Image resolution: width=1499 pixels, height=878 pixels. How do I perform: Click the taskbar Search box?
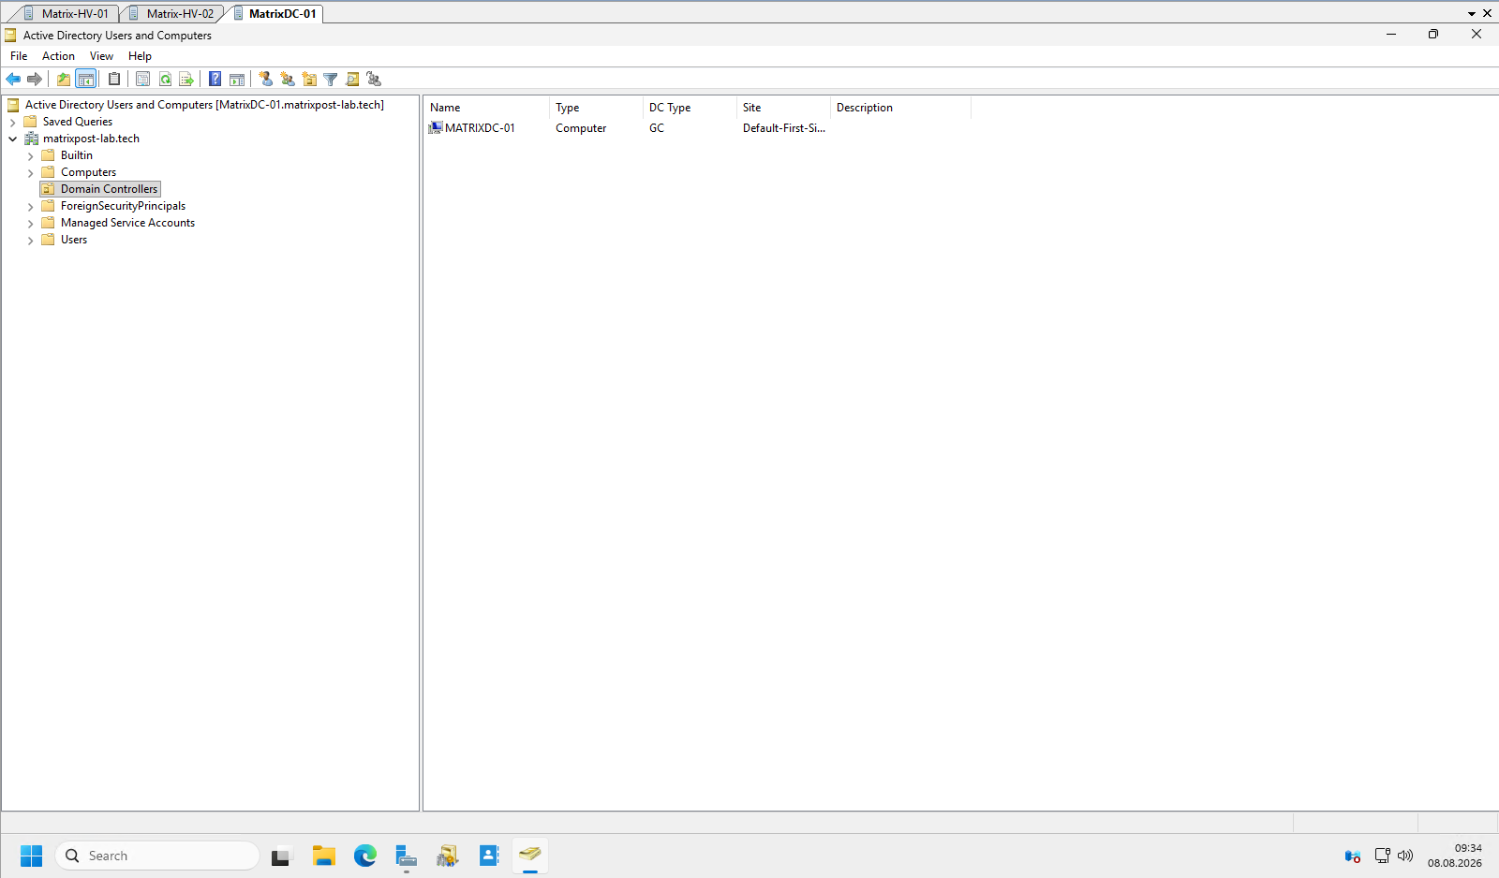click(157, 856)
